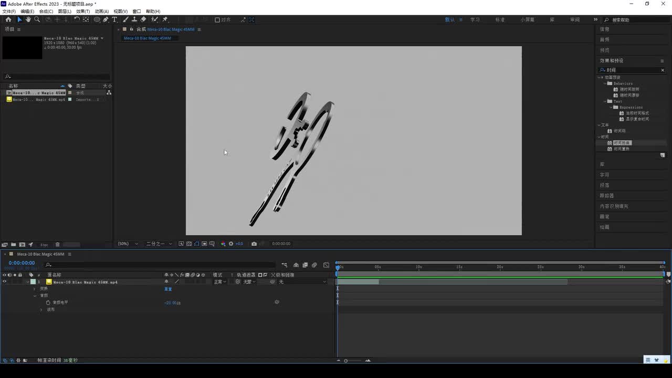
Task: Collapse the Meca-10 layer twirl arrow
Action: pyautogui.click(x=28, y=282)
